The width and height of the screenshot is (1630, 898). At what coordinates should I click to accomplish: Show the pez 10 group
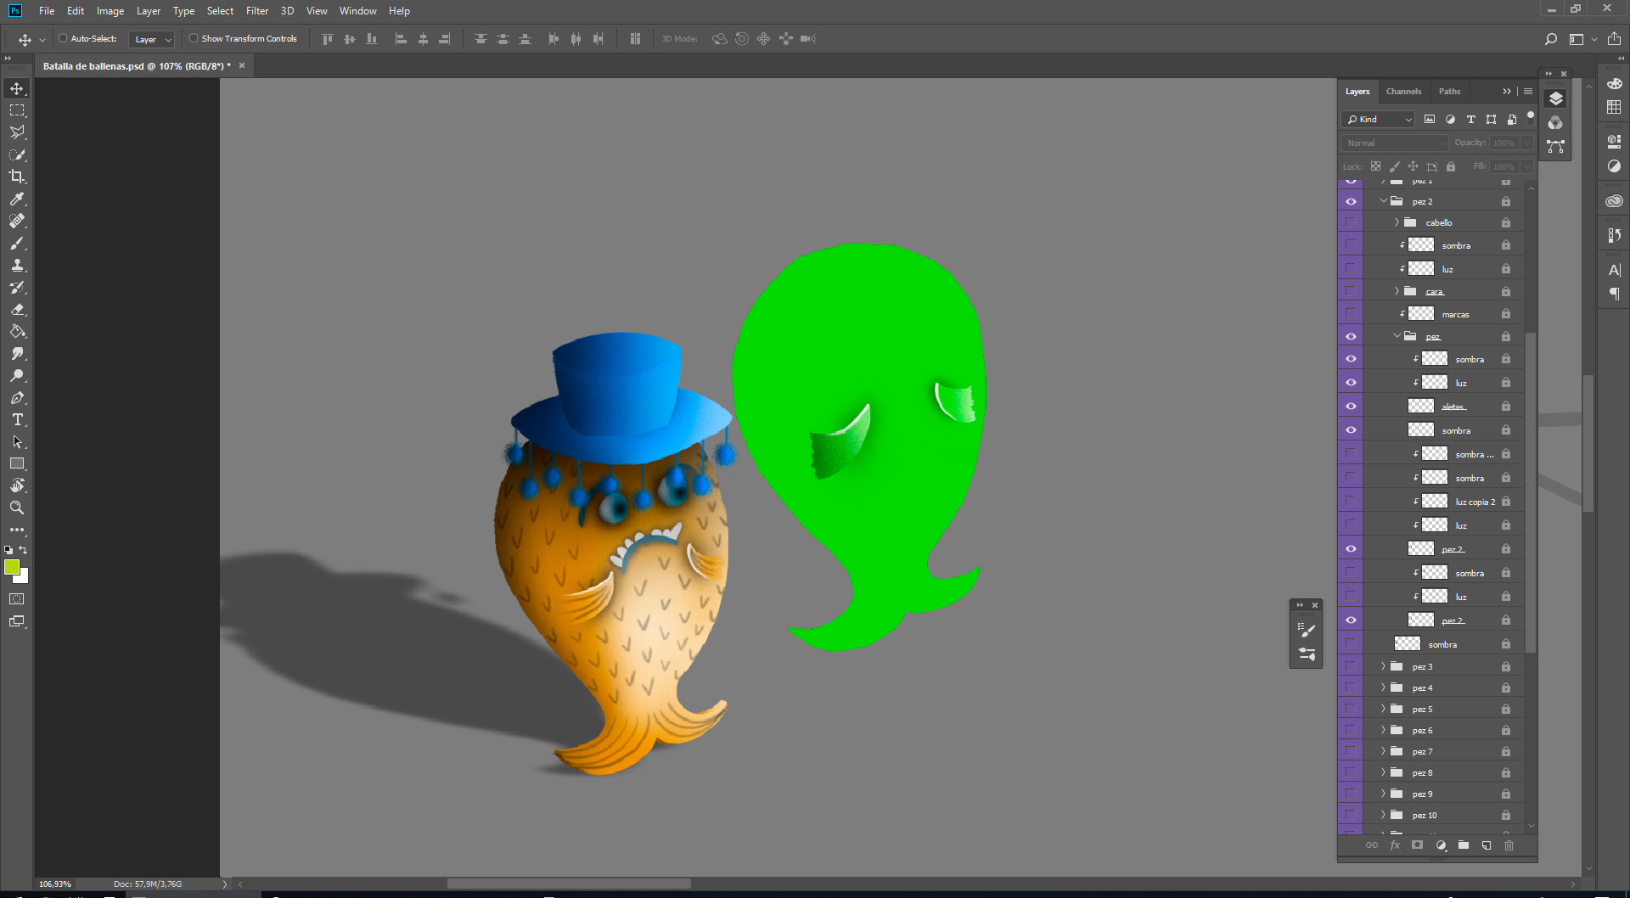click(1351, 815)
